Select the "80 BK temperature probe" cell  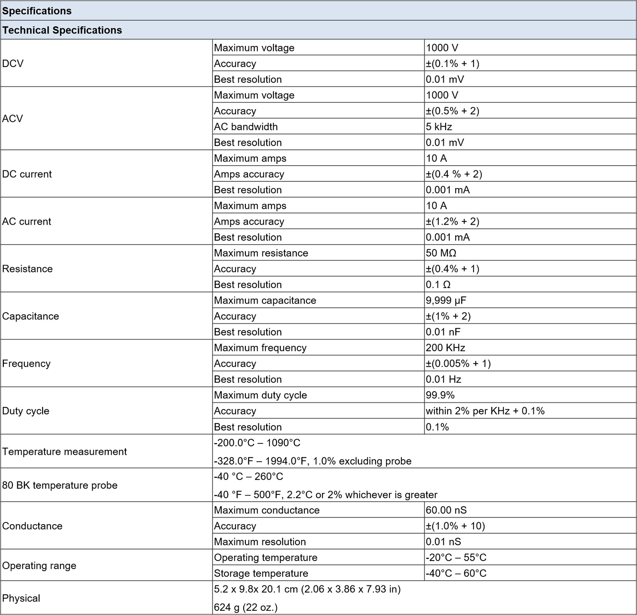tap(106, 485)
